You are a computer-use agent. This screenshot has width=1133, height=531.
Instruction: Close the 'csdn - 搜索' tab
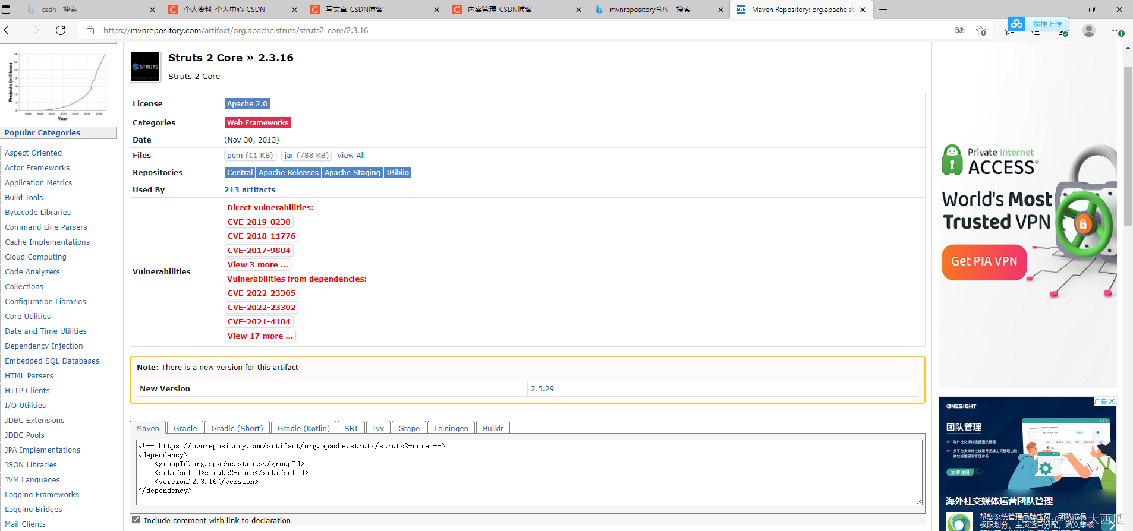tap(152, 10)
